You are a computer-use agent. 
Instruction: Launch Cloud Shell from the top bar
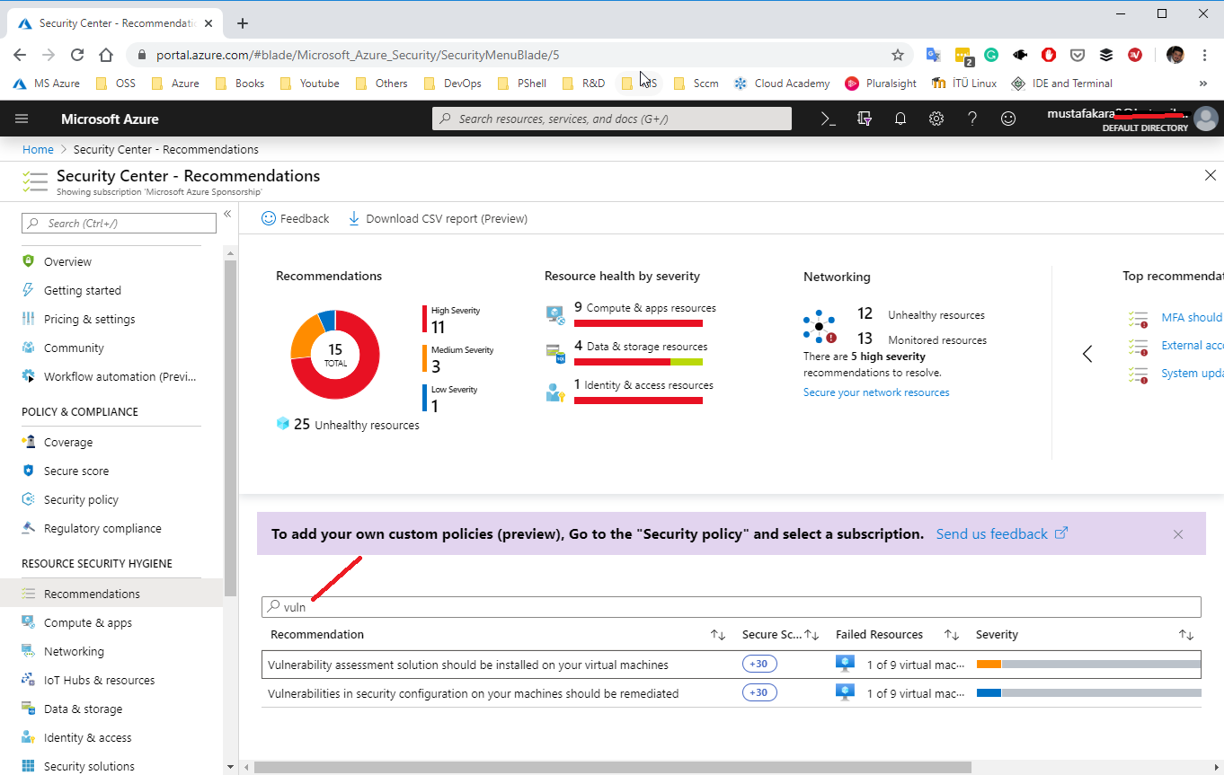click(829, 119)
